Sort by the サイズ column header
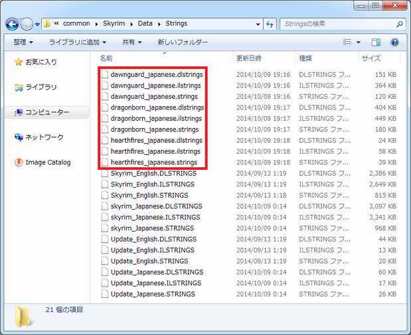This screenshot has width=411, height=335. pyautogui.click(x=371, y=58)
